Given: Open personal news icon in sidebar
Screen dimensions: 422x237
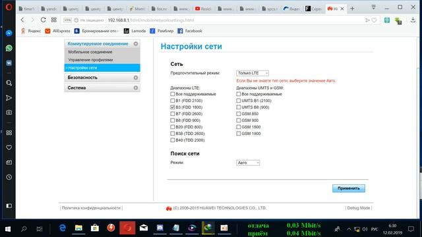Looking at the screenshot, I should pyautogui.click(x=9, y=163).
